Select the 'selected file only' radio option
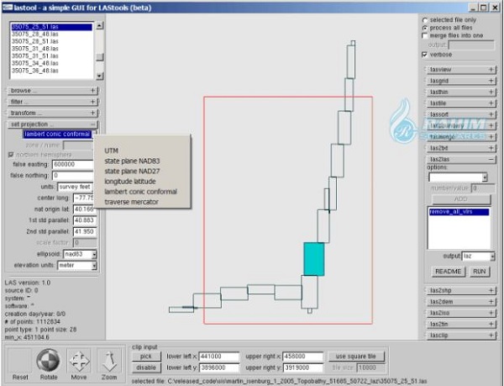Viewport: 504px width, 386px height. pyautogui.click(x=424, y=19)
